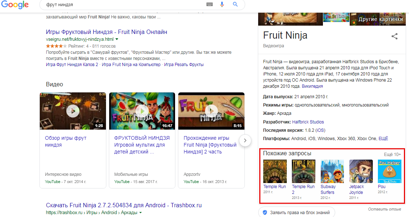Share the Fruit Ninja knowledge panel

coord(395,36)
